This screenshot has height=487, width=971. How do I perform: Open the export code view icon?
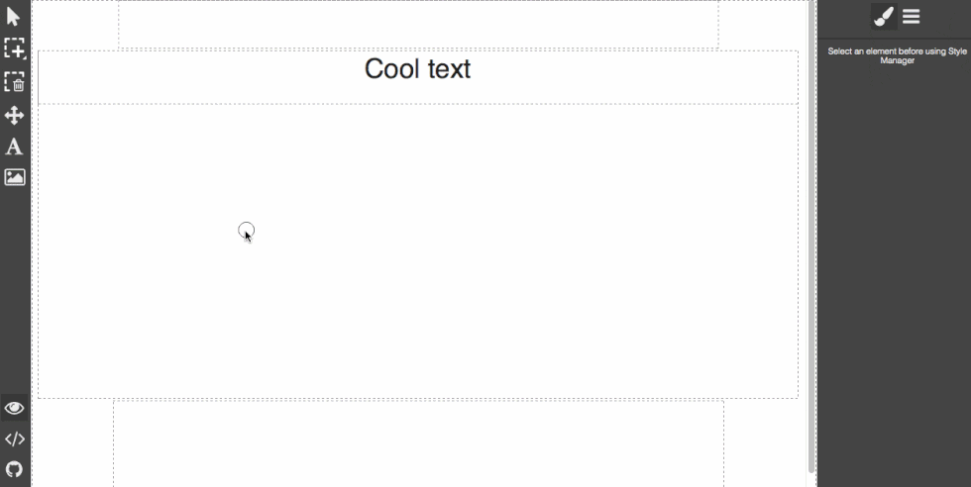14,439
